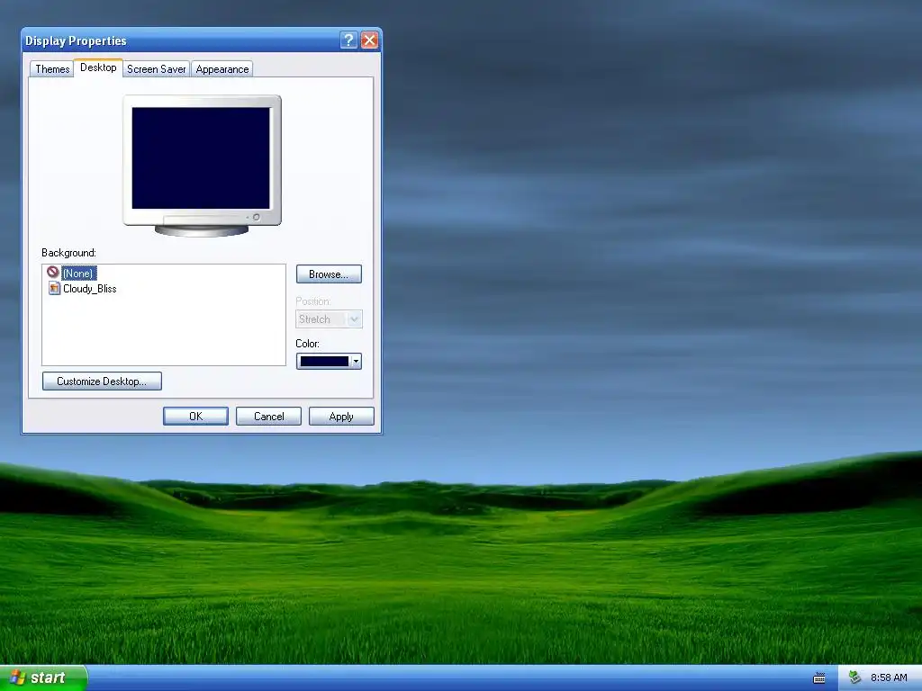Image resolution: width=922 pixels, height=691 pixels.
Task: Click the monitor preview image
Action: tap(202, 166)
